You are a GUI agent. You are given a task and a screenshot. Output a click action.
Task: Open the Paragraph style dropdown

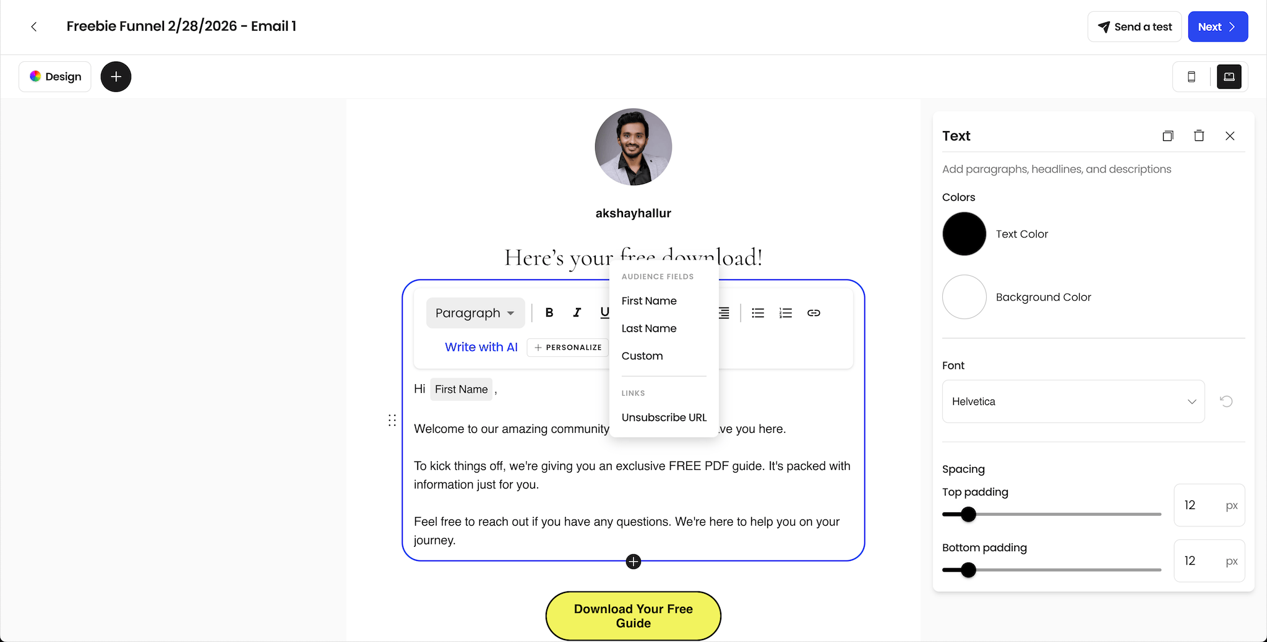[475, 312]
